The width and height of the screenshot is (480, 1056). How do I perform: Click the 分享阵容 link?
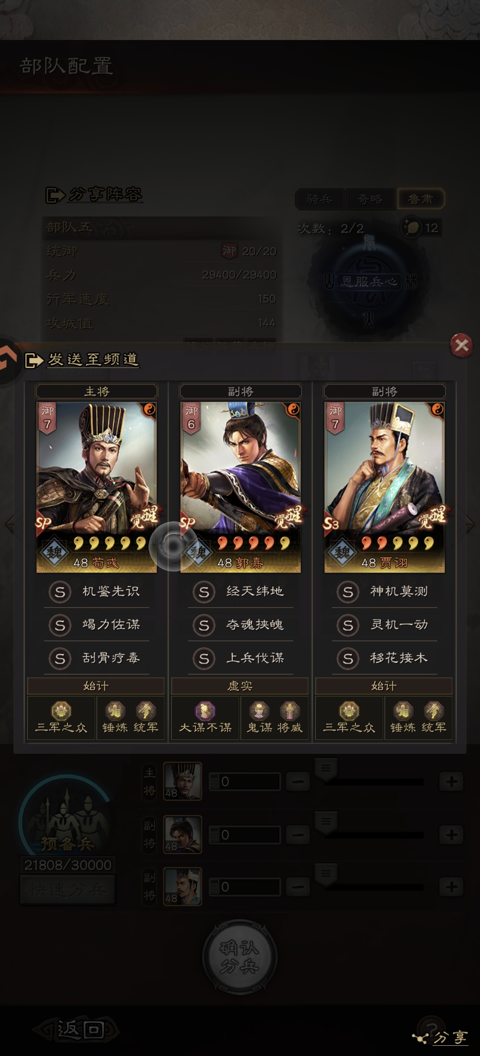pyautogui.click(x=105, y=195)
